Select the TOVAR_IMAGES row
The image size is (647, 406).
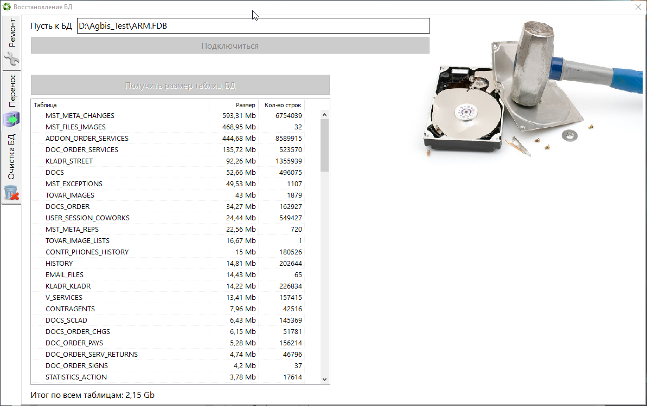point(168,195)
